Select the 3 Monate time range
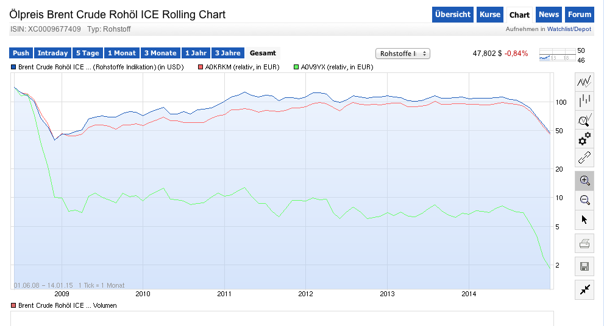 pyautogui.click(x=160, y=54)
